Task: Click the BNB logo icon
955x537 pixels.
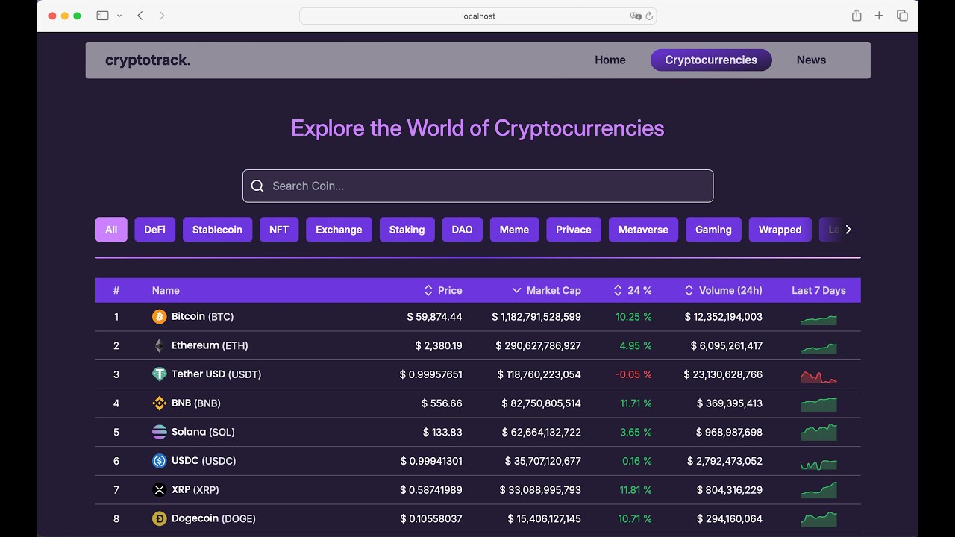Action: (159, 403)
